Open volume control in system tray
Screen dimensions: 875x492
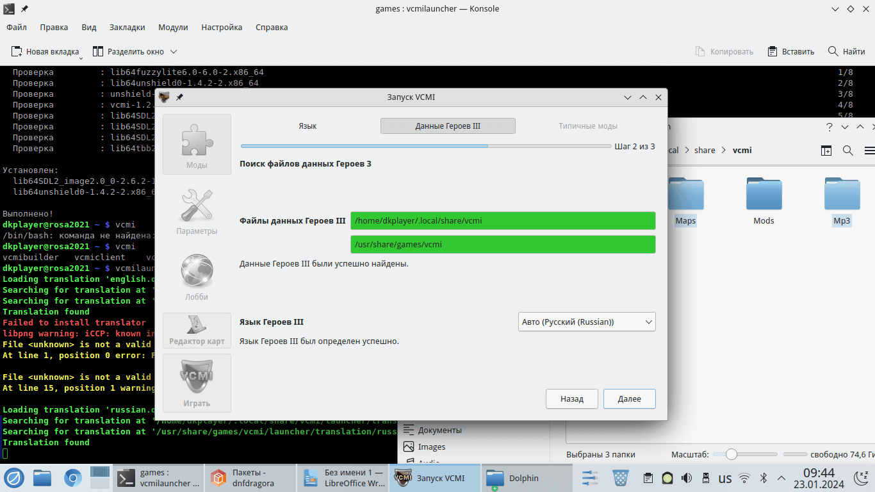687,478
